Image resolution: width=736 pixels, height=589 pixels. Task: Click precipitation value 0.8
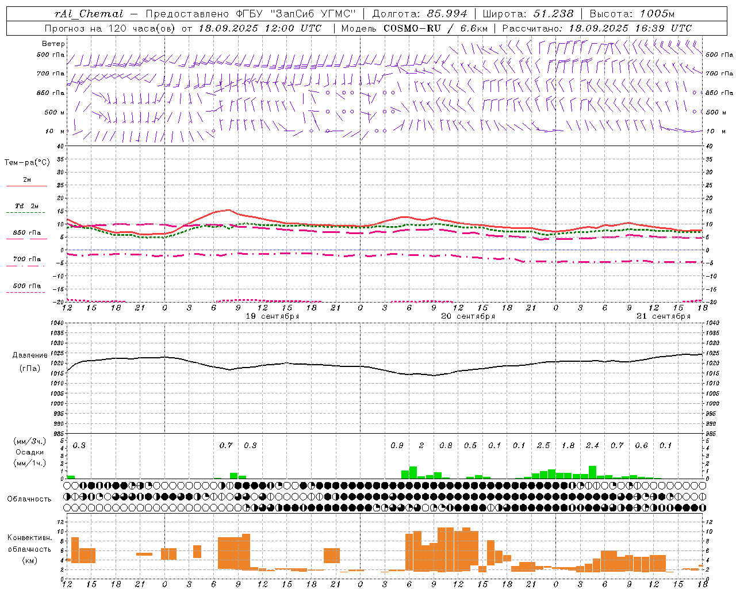point(446,446)
